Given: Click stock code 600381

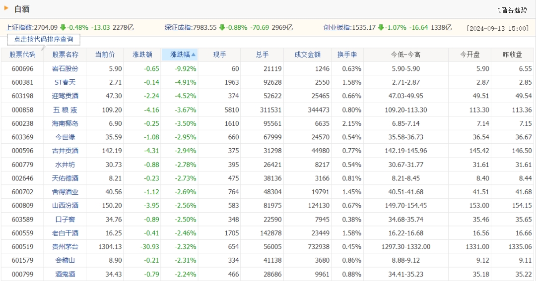Looking at the screenshot, I should point(22,82).
